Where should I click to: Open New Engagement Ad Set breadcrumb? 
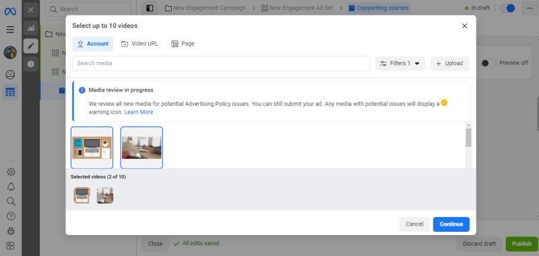[x=297, y=8]
